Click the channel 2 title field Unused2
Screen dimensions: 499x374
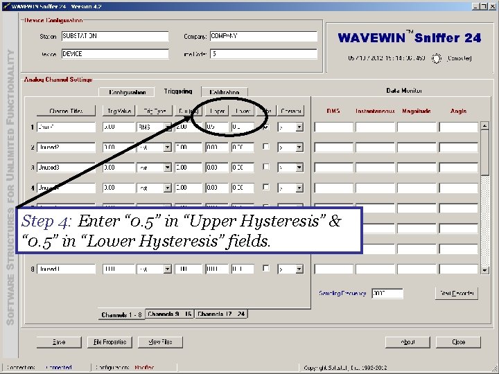point(66,148)
